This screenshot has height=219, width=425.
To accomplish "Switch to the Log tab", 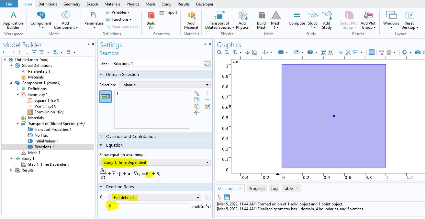I will pyautogui.click(x=274, y=189).
